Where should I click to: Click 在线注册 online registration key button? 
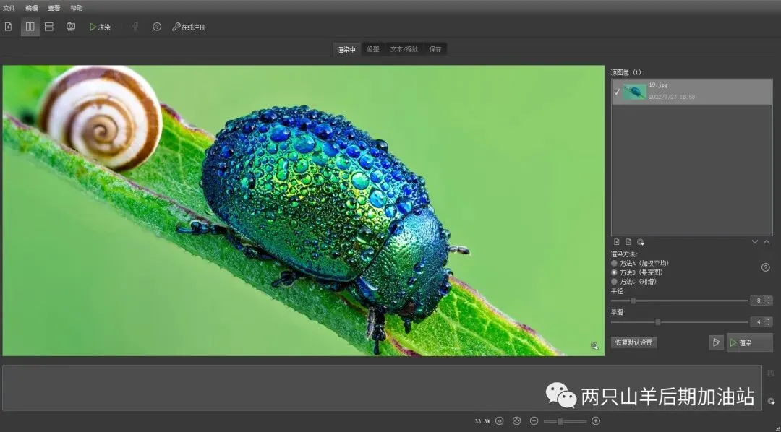click(189, 27)
